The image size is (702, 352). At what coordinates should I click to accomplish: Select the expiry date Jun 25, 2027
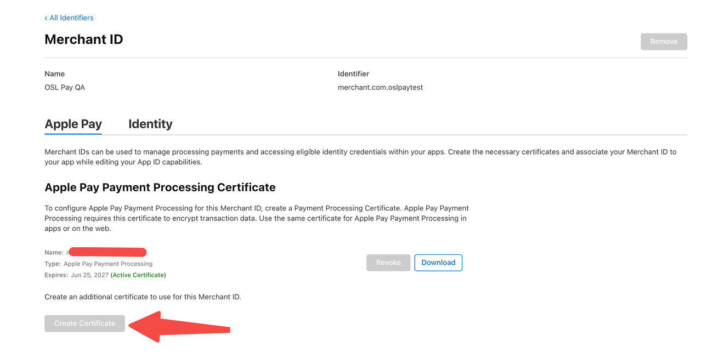click(x=89, y=275)
